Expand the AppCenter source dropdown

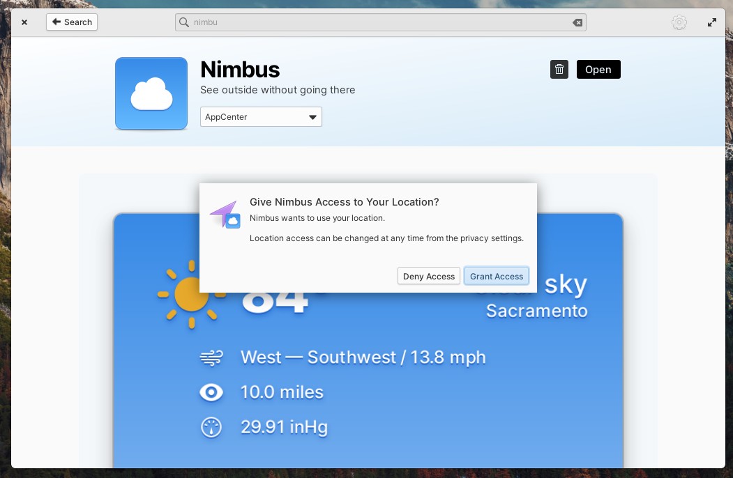pos(261,117)
